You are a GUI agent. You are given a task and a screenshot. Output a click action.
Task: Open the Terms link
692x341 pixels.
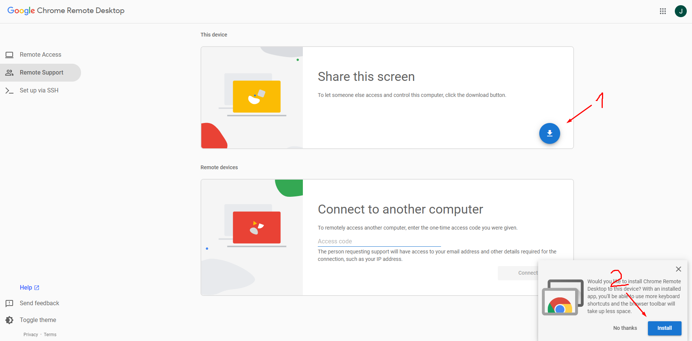pos(50,335)
